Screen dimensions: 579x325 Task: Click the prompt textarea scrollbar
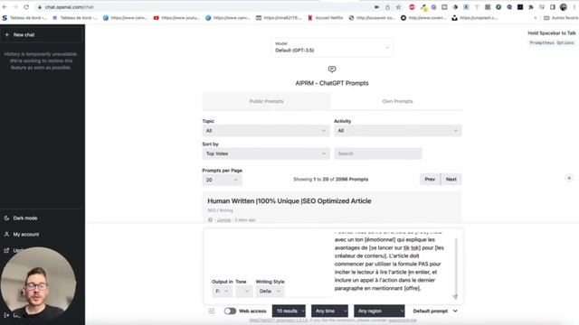coord(456,265)
